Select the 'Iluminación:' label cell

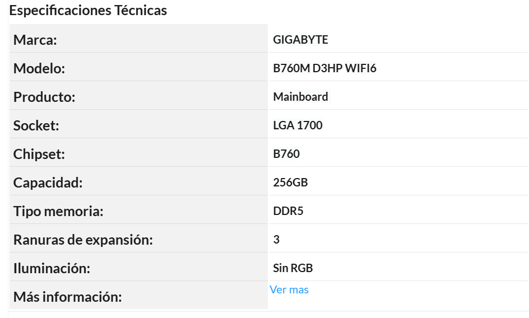pos(138,266)
